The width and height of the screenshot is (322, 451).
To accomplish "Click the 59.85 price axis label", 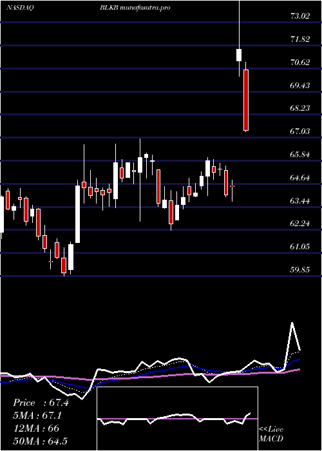I will 300,270.
